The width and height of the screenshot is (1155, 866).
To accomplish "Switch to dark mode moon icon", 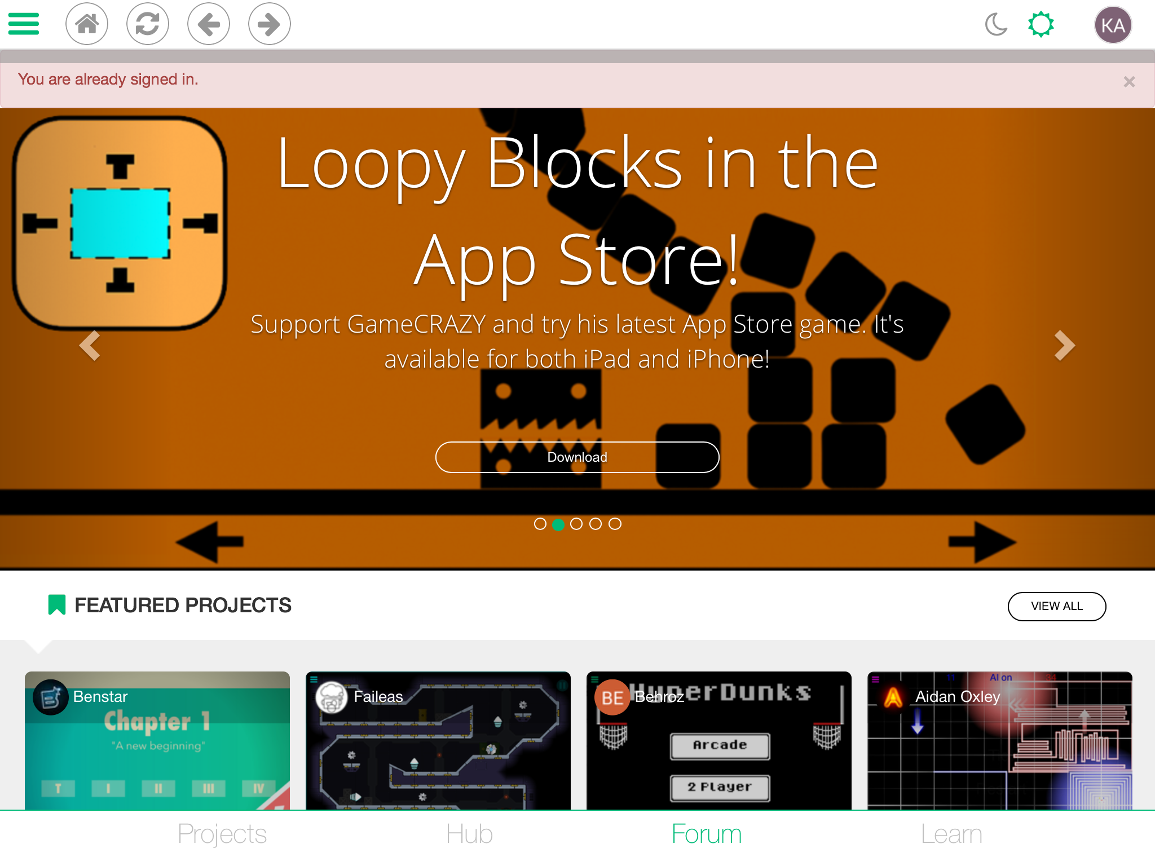I will [996, 25].
